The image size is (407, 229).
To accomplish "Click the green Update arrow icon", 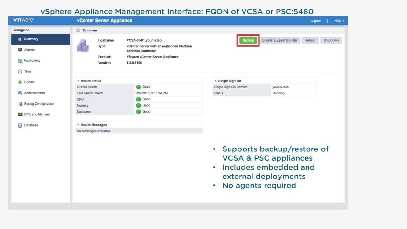I will click(20, 82).
